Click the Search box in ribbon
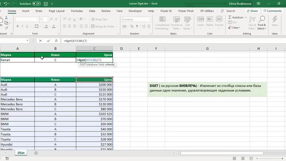 coord(228,11)
